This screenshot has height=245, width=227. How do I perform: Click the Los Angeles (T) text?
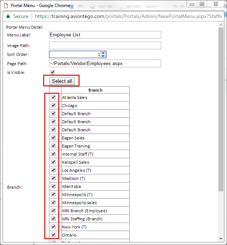coord(76,170)
